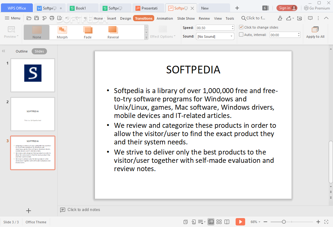The height and width of the screenshot is (227, 333).
Task: Redo the last undone action
Action: (77, 18)
